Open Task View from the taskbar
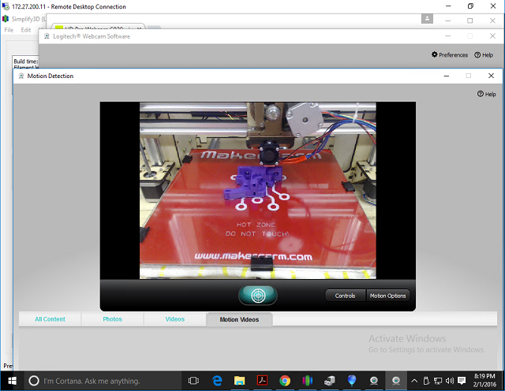This screenshot has width=505, height=391. [x=193, y=381]
